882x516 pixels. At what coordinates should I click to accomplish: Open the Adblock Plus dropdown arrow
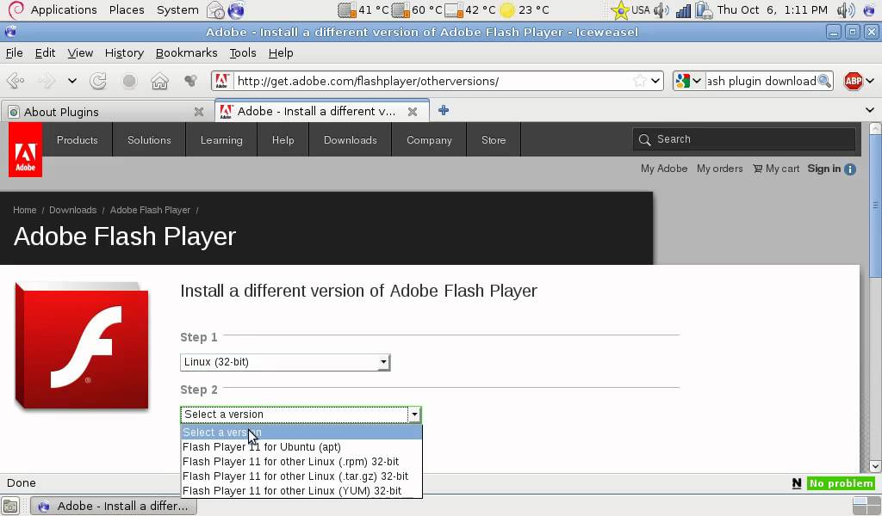pyautogui.click(x=870, y=81)
